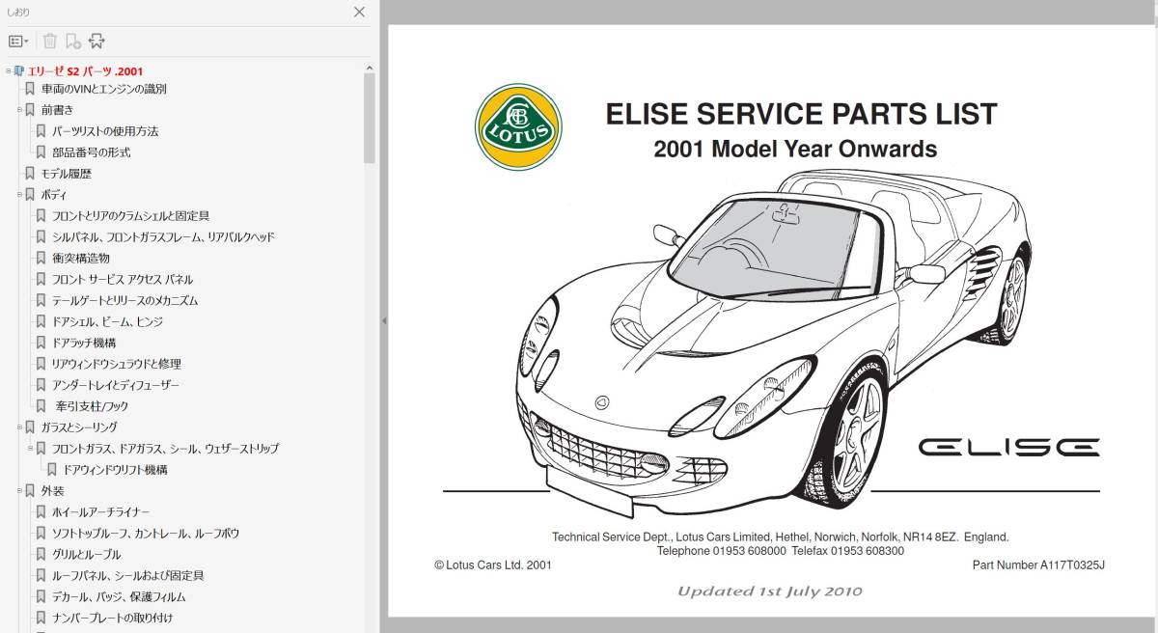Screen dimensions: 1158x633
Task: Click bookmark icon beside パーツリストの使用方法
Action: coord(41,131)
